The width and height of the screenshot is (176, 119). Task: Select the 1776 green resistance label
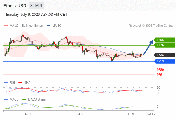(164, 45)
